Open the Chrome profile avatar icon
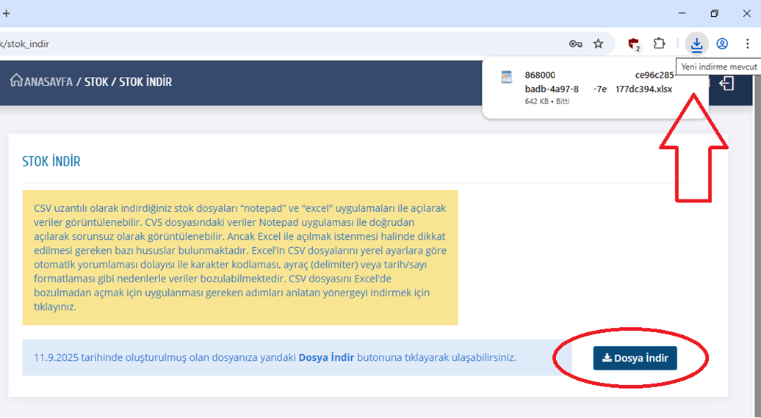761x418 pixels. tap(722, 44)
